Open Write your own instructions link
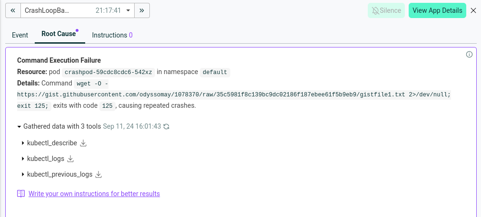This screenshot has width=481, height=217. click(94, 194)
